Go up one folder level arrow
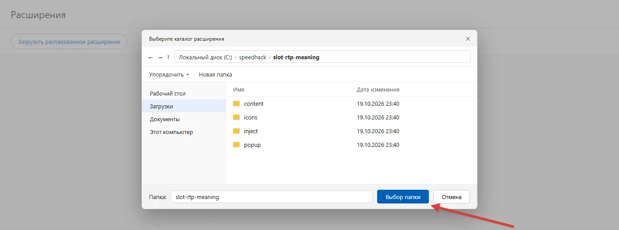 [x=168, y=57]
